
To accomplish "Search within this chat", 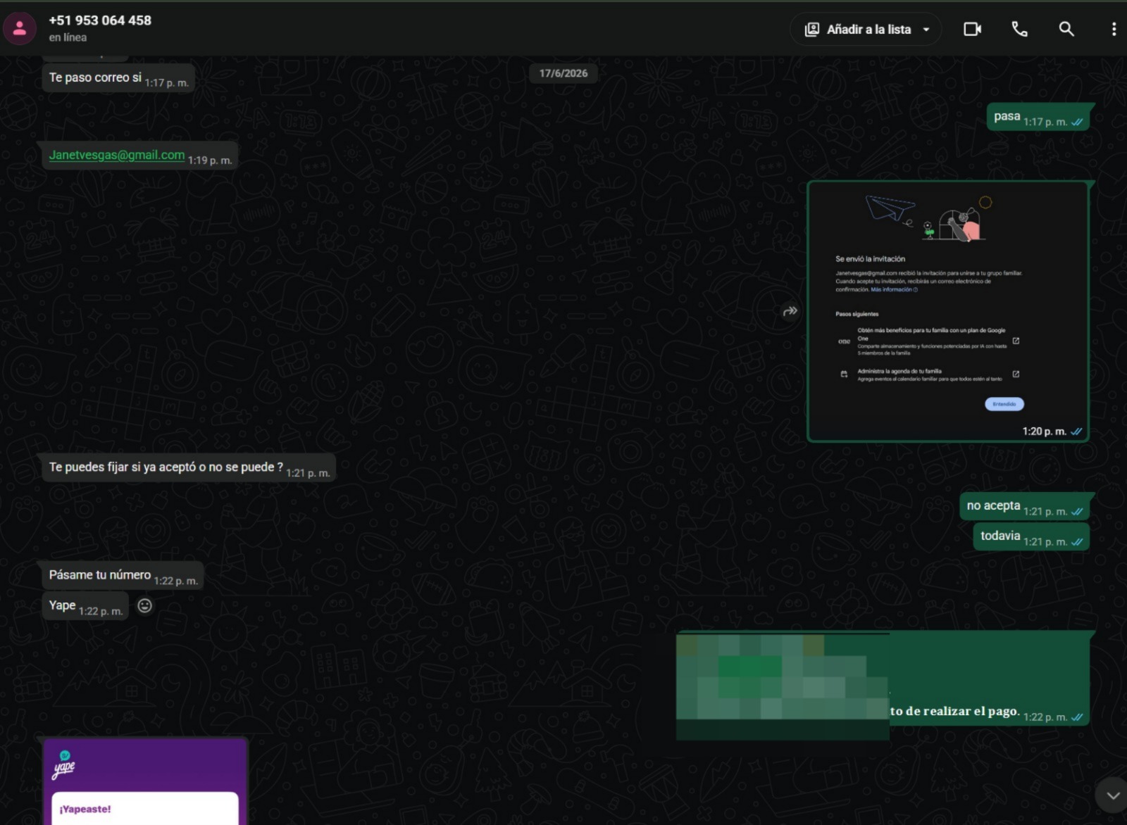I will (x=1066, y=29).
